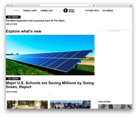Click GO GREEN tag above luxurious cars headline
The width and height of the screenshot is (138, 117).
click(x=13, y=17)
